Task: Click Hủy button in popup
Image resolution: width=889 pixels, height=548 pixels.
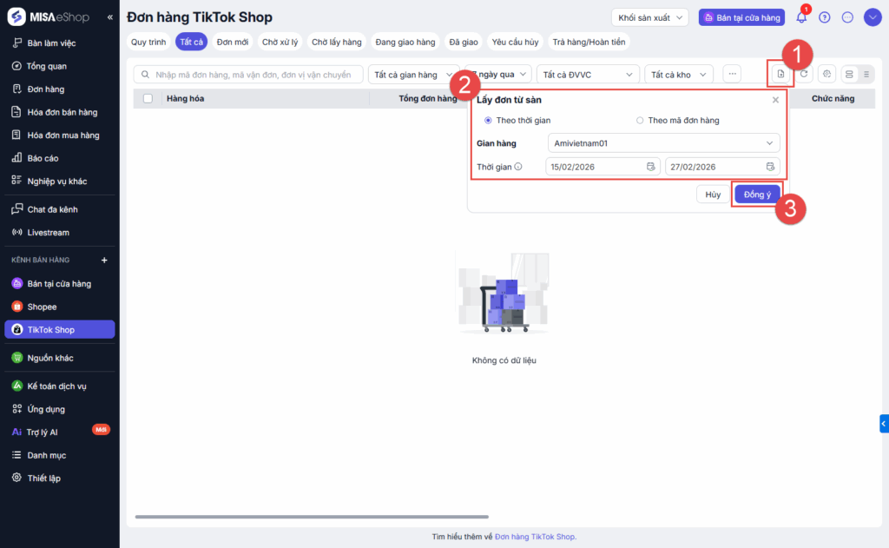Action: click(x=713, y=195)
